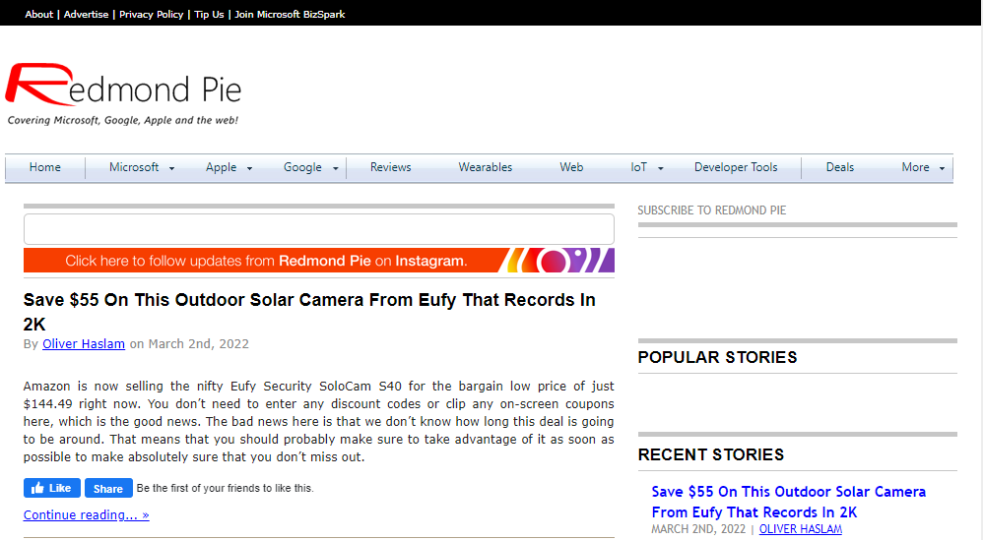The image size is (983, 540).
Task: Go to the Home menu item
Action: click(x=45, y=168)
